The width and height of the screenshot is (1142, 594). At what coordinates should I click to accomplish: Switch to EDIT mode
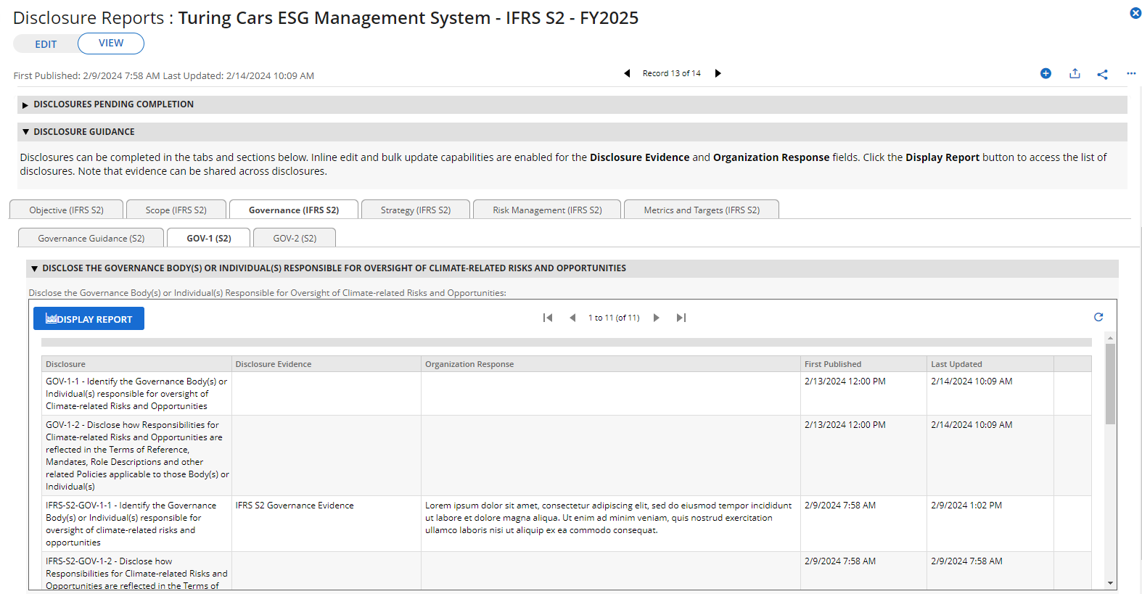[x=46, y=44]
